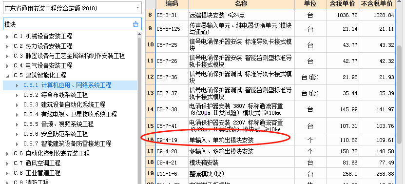Select C.5.5 音频、视频系统工程
This screenshot has width=405, height=184.
click(58, 124)
